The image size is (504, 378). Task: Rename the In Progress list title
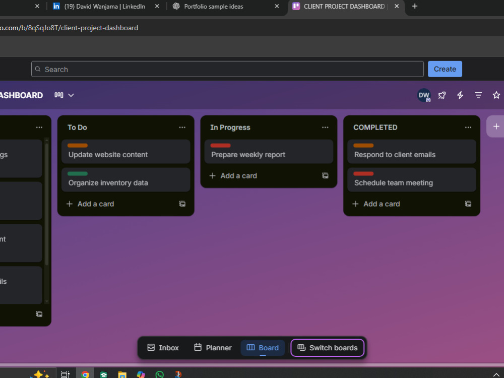click(x=230, y=128)
